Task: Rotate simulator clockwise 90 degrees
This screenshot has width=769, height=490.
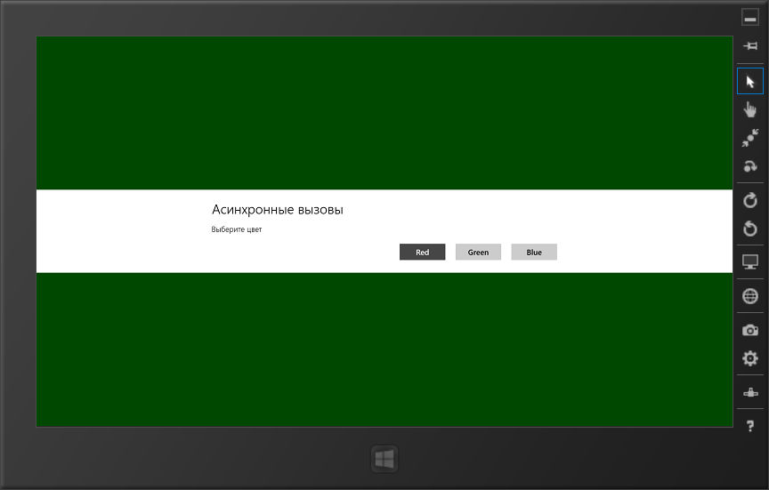Action: coord(750,200)
